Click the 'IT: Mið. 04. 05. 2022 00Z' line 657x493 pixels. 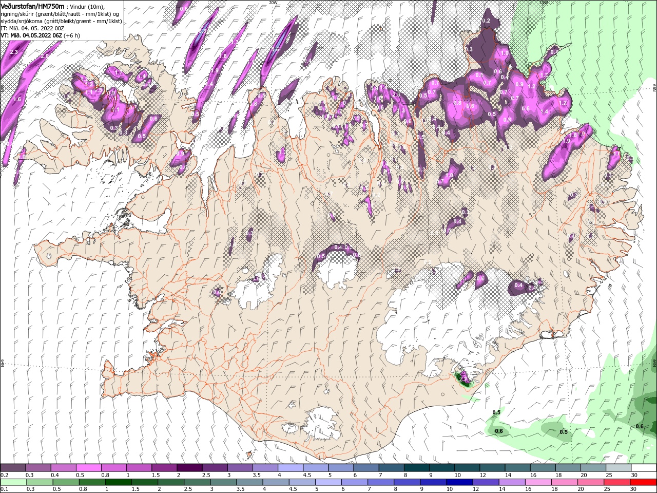(32, 28)
